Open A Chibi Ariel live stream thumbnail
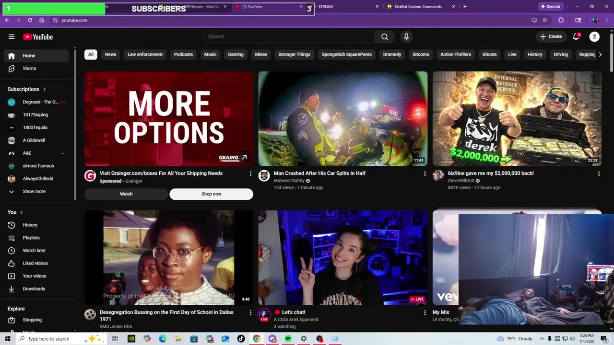The image size is (614, 345). click(x=343, y=258)
